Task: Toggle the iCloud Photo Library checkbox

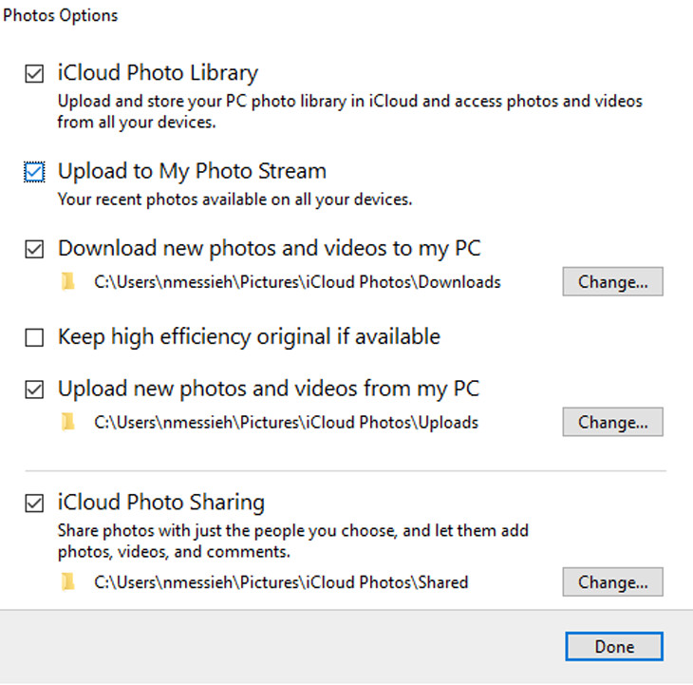Action: point(34,73)
